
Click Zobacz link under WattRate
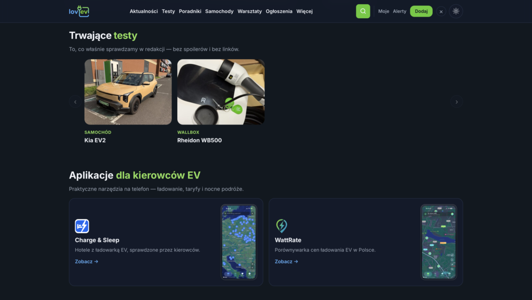click(286, 262)
